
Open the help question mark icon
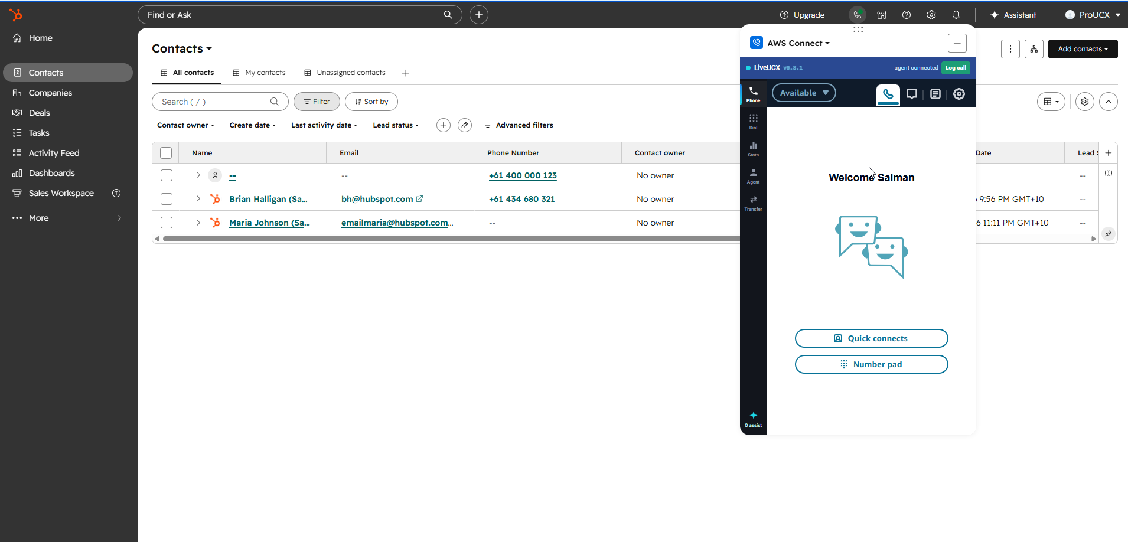click(907, 15)
